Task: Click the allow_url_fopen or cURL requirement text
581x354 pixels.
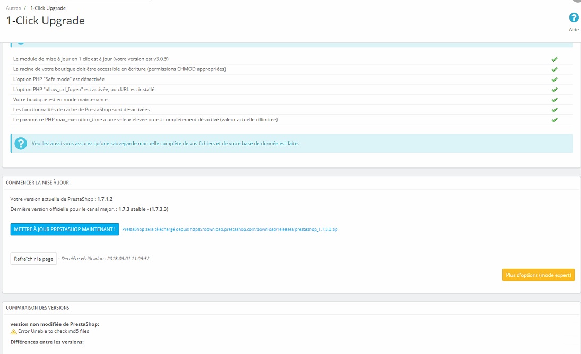Action: pos(84,89)
